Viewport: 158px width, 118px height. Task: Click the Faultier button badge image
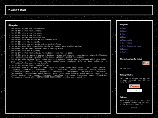(x=134, y=86)
